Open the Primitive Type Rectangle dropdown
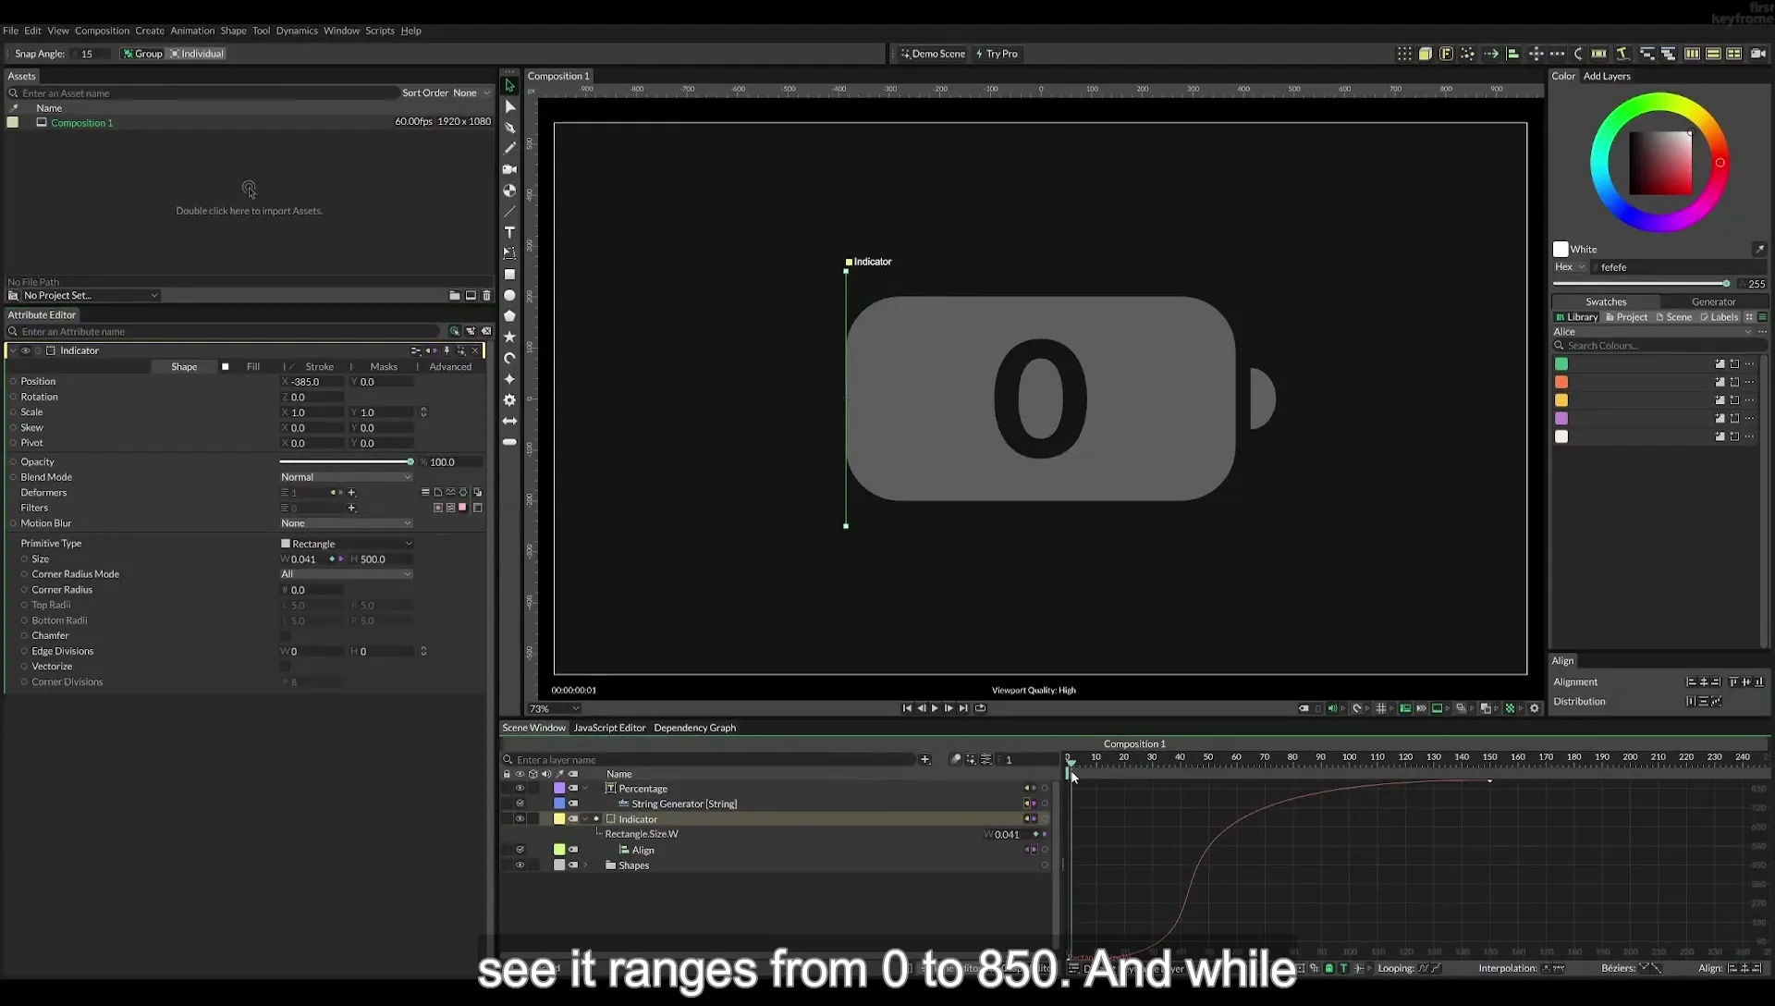The image size is (1775, 1006). [x=346, y=544]
